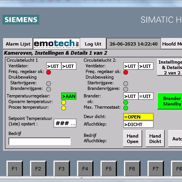The height and width of the screenshot is (182, 182).
Task: Toggle first Ventilator >UIT field of Circulatielucht 1
Action: tap(54, 66)
